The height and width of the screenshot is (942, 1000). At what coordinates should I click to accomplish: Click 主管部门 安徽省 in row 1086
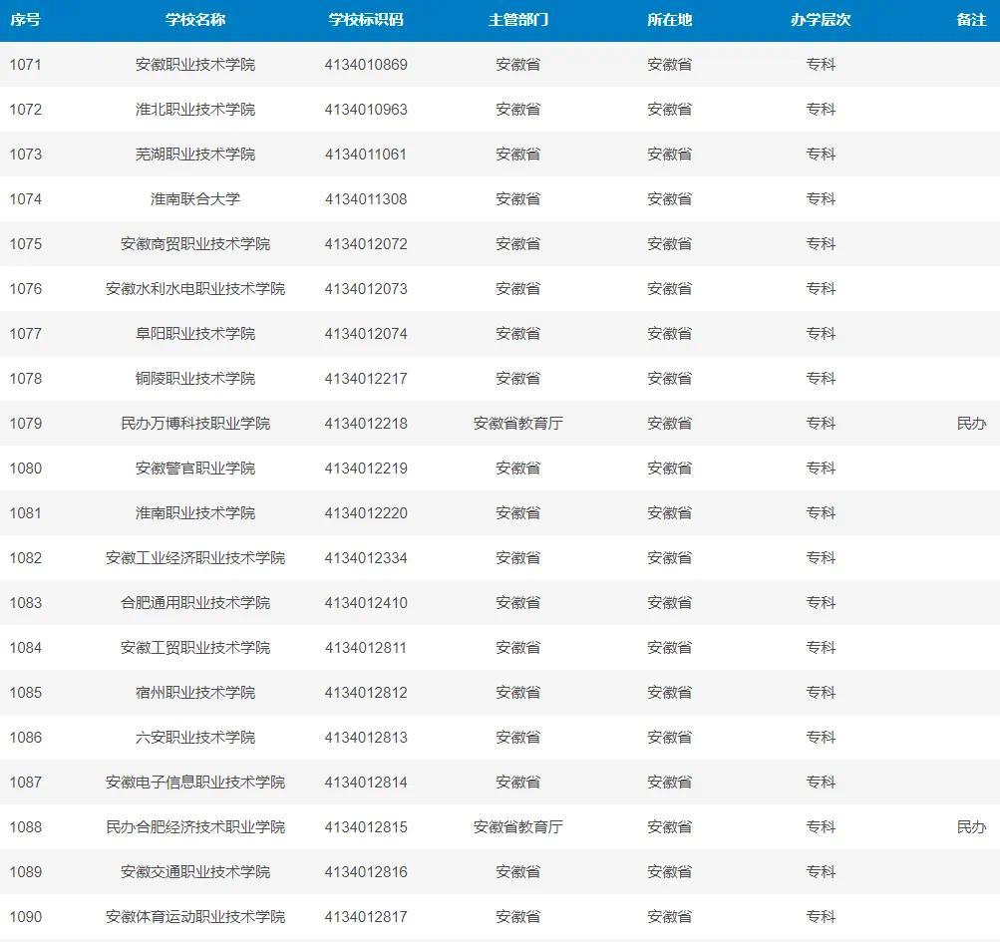[x=517, y=738]
